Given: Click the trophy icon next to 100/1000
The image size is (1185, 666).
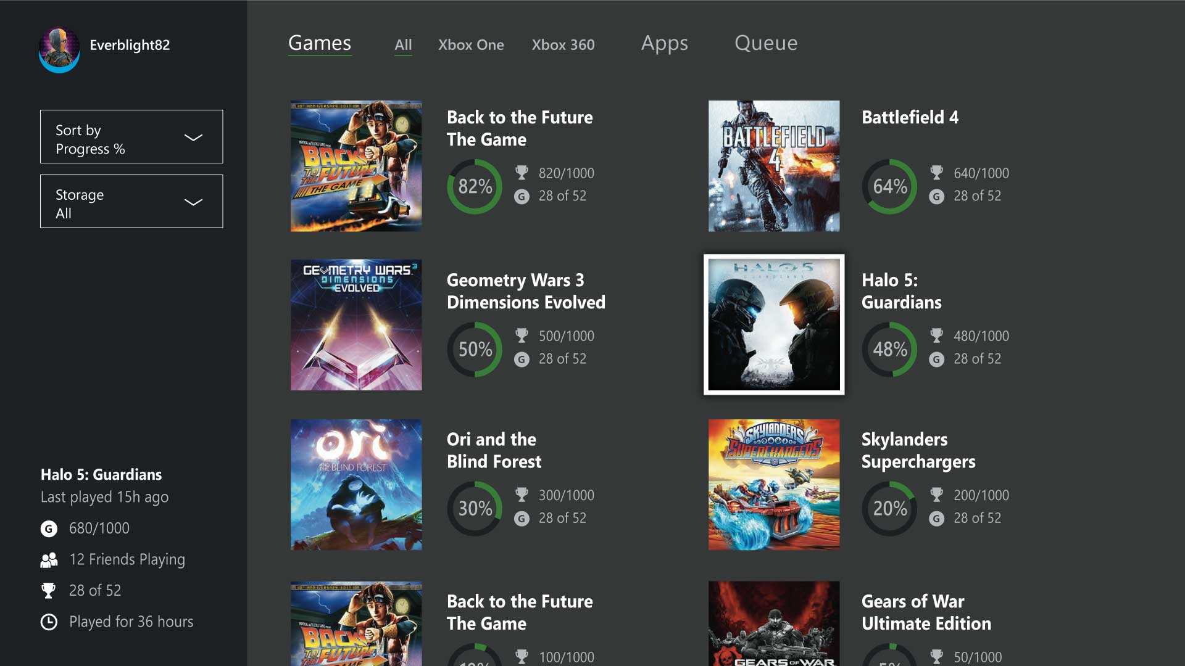Looking at the screenshot, I should (522, 657).
